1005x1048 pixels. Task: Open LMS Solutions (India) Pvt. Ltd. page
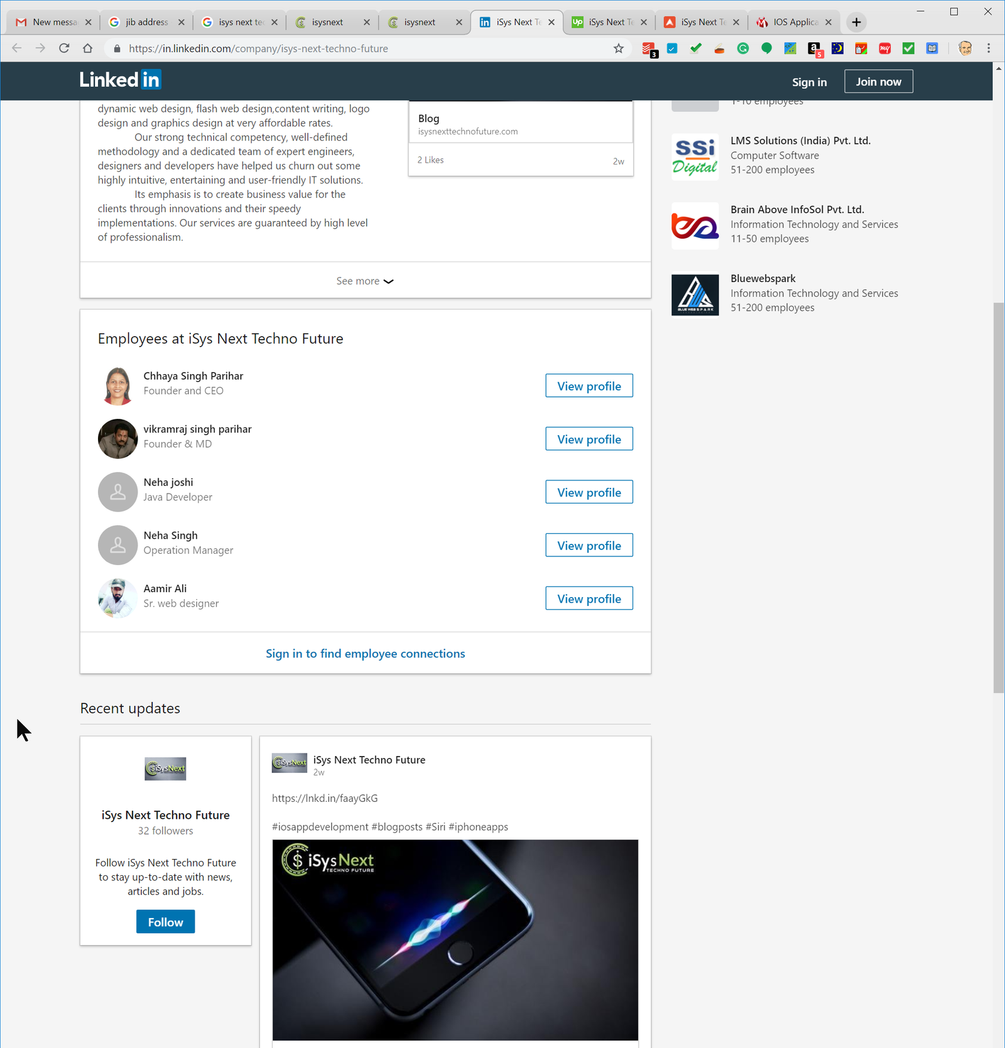tap(800, 141)
